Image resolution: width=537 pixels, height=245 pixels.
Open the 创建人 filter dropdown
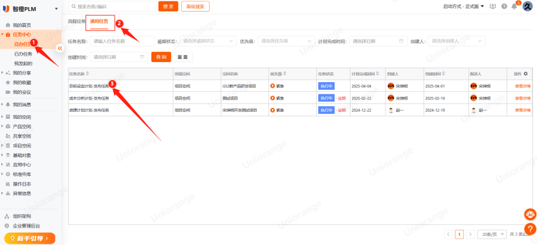[x=457, y=41]
